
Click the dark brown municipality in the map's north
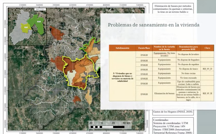56,33
